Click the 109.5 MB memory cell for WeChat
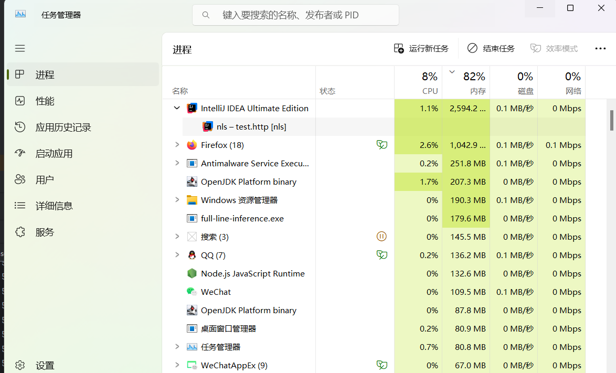This screenshot has width=616, height=373. pos(466,292)
